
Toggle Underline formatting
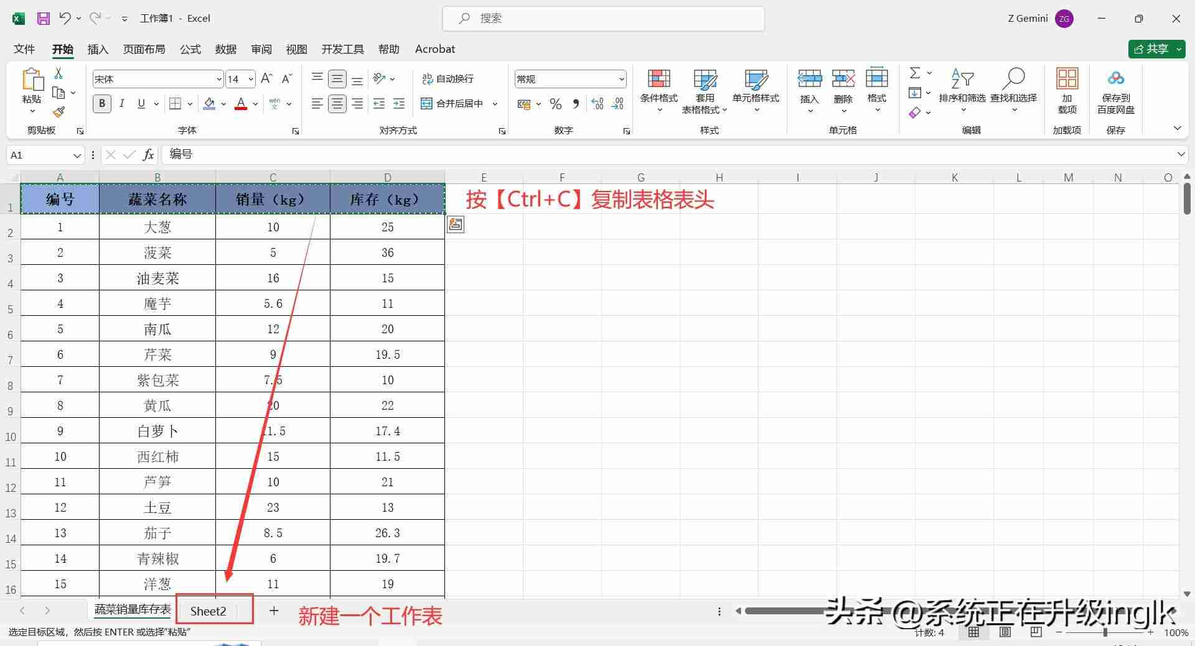(141, 103)
